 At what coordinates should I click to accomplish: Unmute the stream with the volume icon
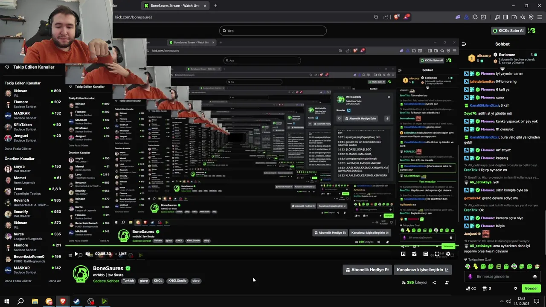(87, 254)
